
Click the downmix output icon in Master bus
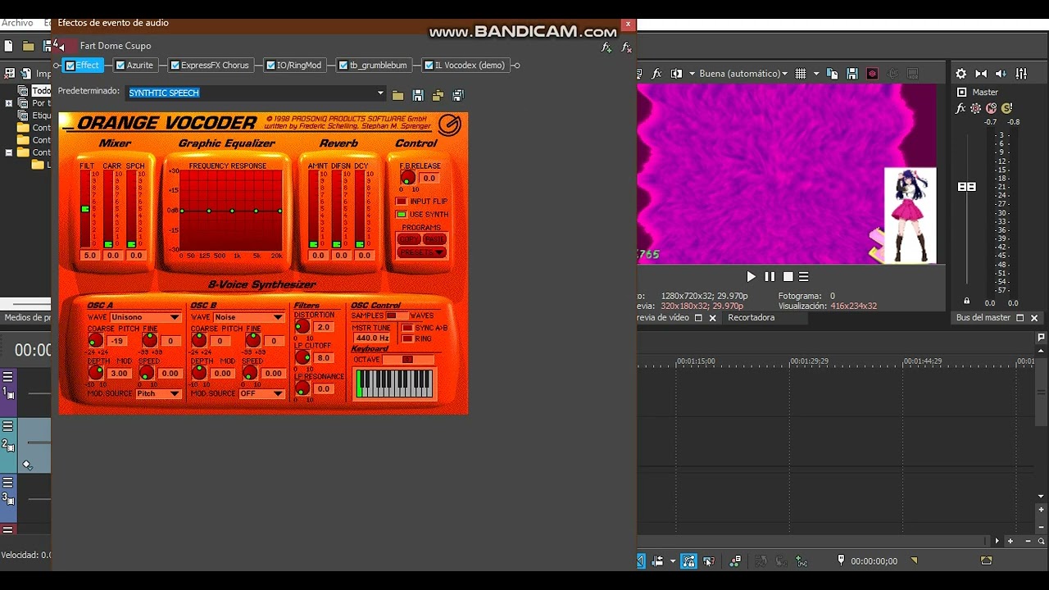pos(981,74)
